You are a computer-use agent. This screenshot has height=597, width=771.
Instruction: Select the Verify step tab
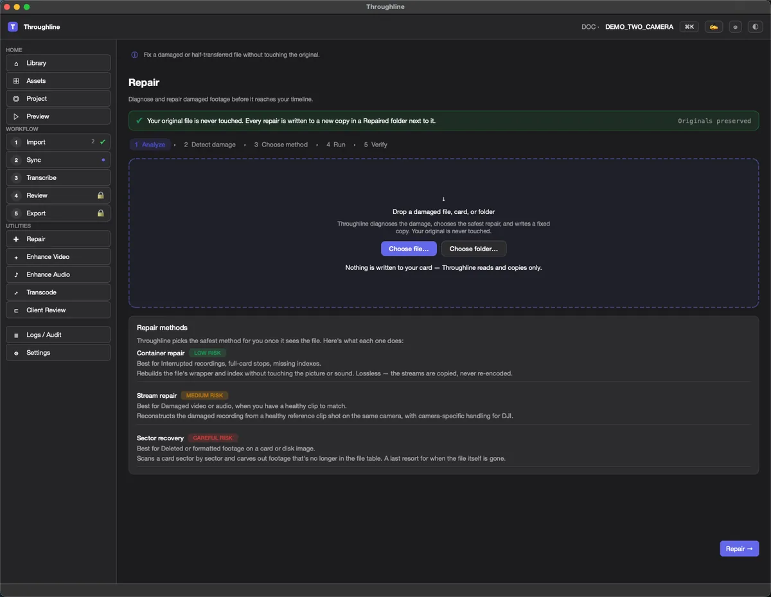pos(376,145)
